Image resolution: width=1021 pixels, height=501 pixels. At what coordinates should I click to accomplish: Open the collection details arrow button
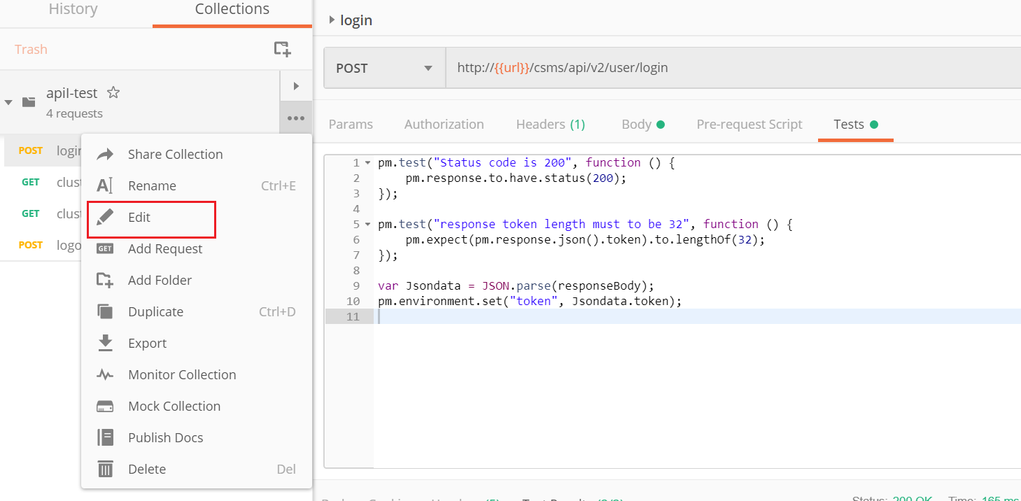(296, 86)
